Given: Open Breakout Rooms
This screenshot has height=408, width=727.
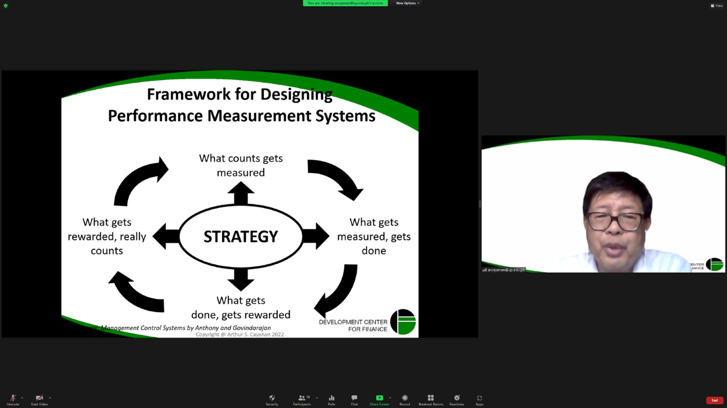Looking at the screenshot, I should [x=430, y=400].
